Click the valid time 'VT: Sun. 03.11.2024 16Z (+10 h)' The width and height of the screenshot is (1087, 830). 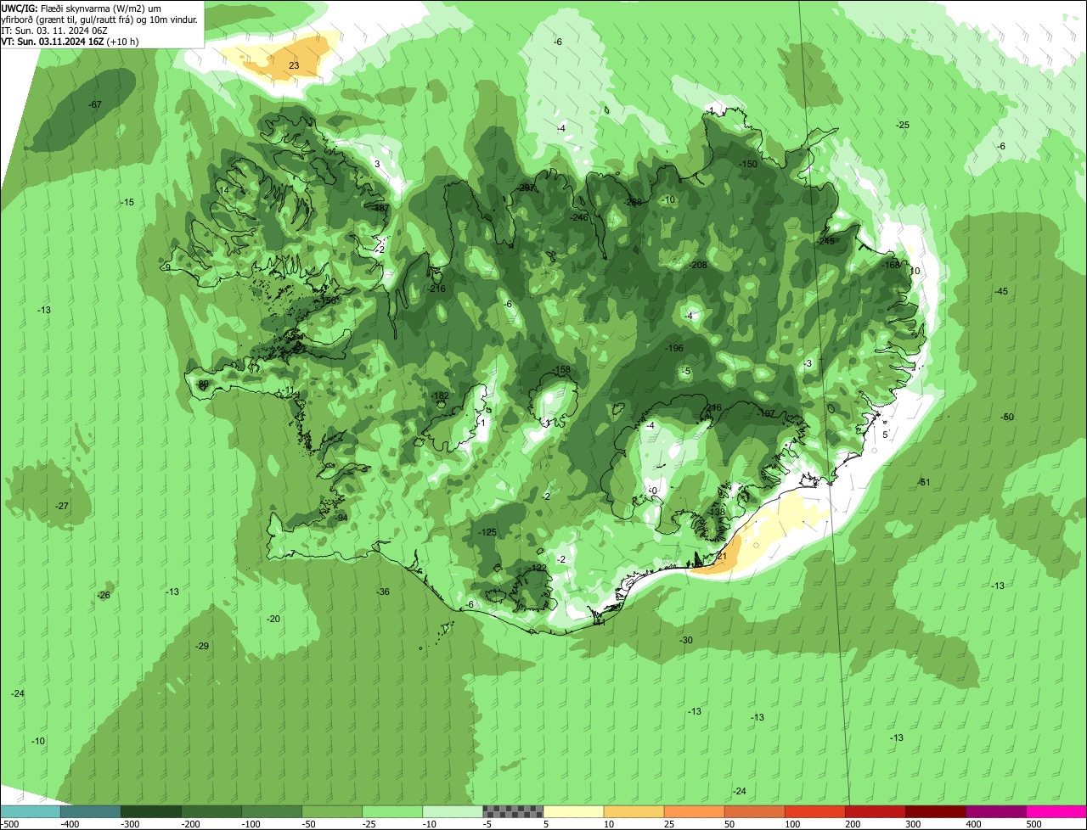pyautogui.click(x=70, y=42)
